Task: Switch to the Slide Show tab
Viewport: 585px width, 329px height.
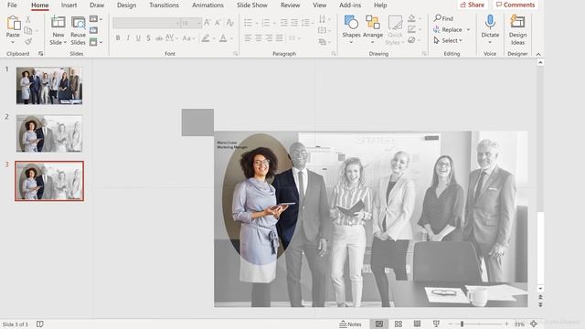Action: point(252,5)
